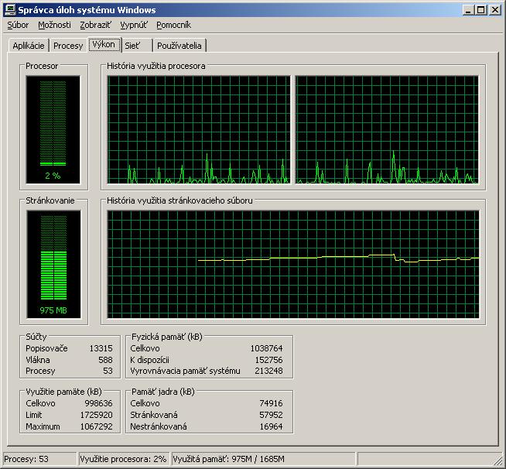Minimize the Task Manager window
This screenshot has height=469, width=506.
tap(468, 10)
